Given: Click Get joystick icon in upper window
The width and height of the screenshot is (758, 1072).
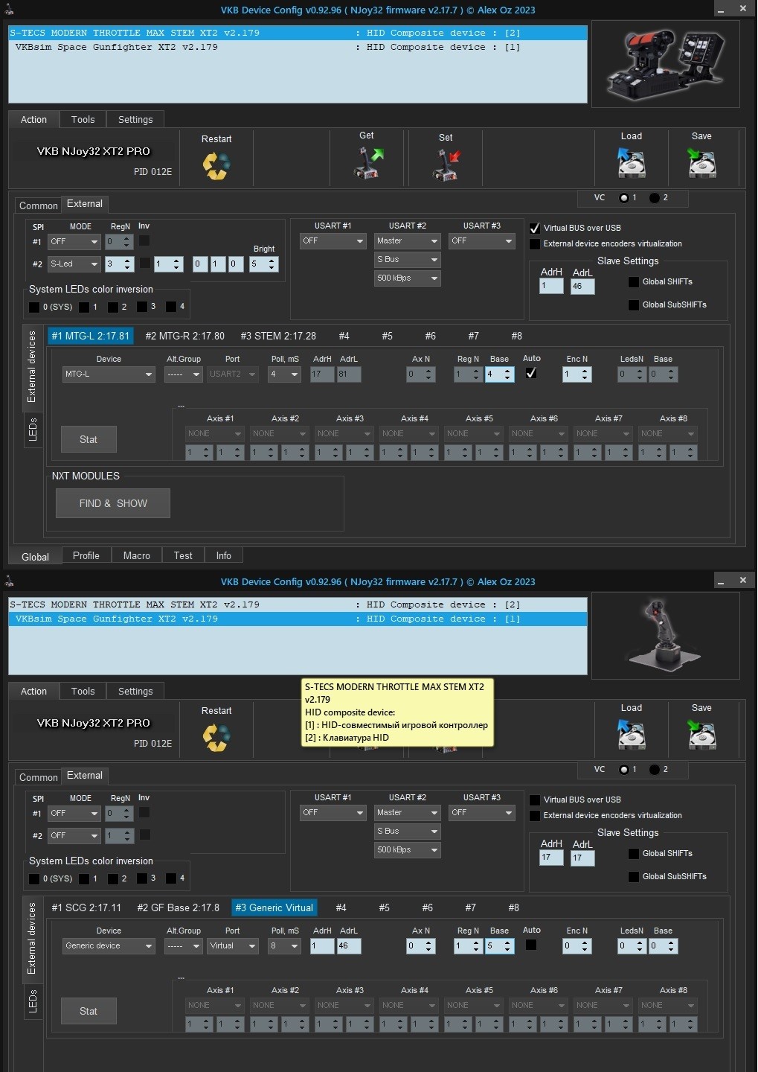Looking at the screenshot, I should (367, 163).
